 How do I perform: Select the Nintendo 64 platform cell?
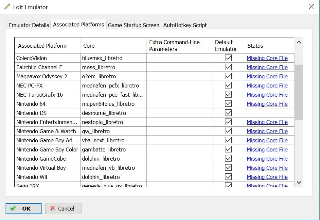tap(48, 104)
